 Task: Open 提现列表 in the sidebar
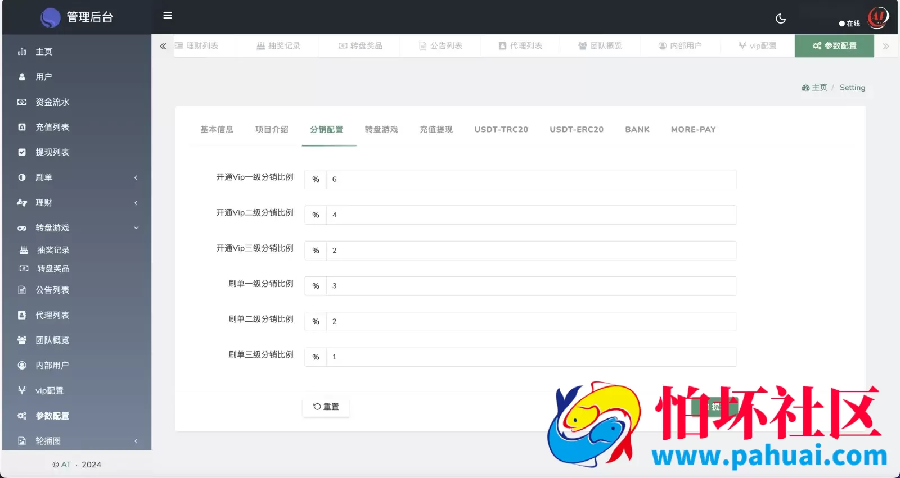77,152
